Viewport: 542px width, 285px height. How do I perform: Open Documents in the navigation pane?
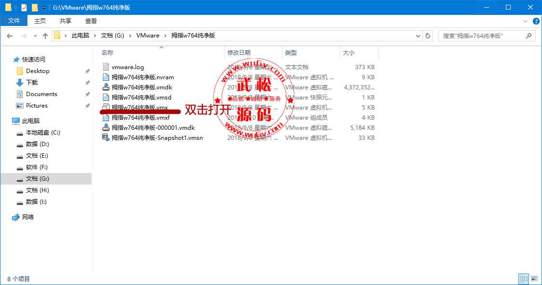click(x=41, y=94)
